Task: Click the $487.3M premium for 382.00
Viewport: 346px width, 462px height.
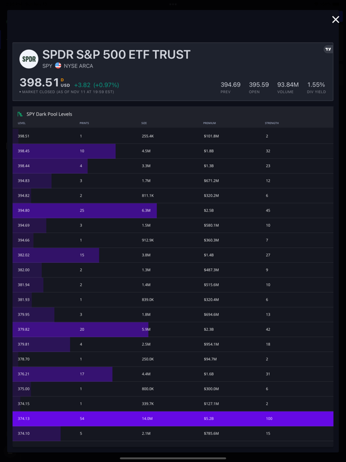Action: [211, 270]
